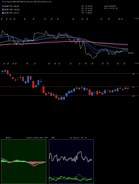139x184 pixels.
Task: Click the 39 price level label
Action: (133, 96)
